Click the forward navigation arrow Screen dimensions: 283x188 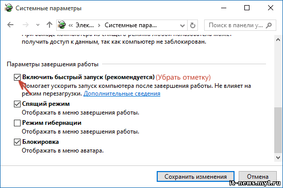[x=26, y=25]
